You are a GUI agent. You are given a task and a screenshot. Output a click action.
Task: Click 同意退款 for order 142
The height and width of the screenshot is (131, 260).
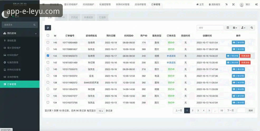(x=245, y=62)
